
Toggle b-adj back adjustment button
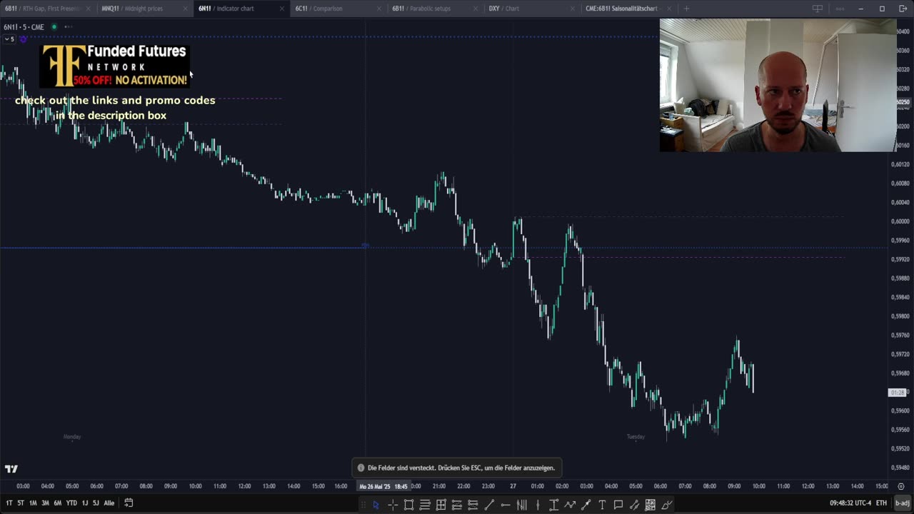point(903,503)
